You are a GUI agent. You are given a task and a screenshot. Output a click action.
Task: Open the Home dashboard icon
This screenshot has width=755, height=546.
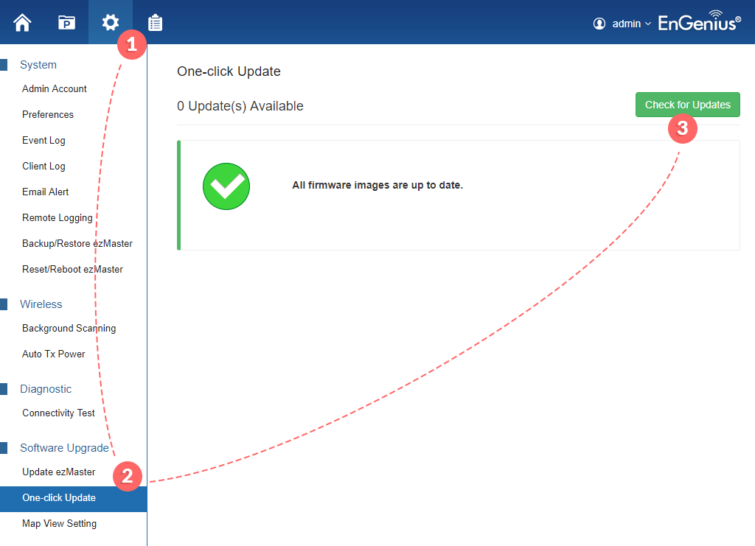coord(22,23)
